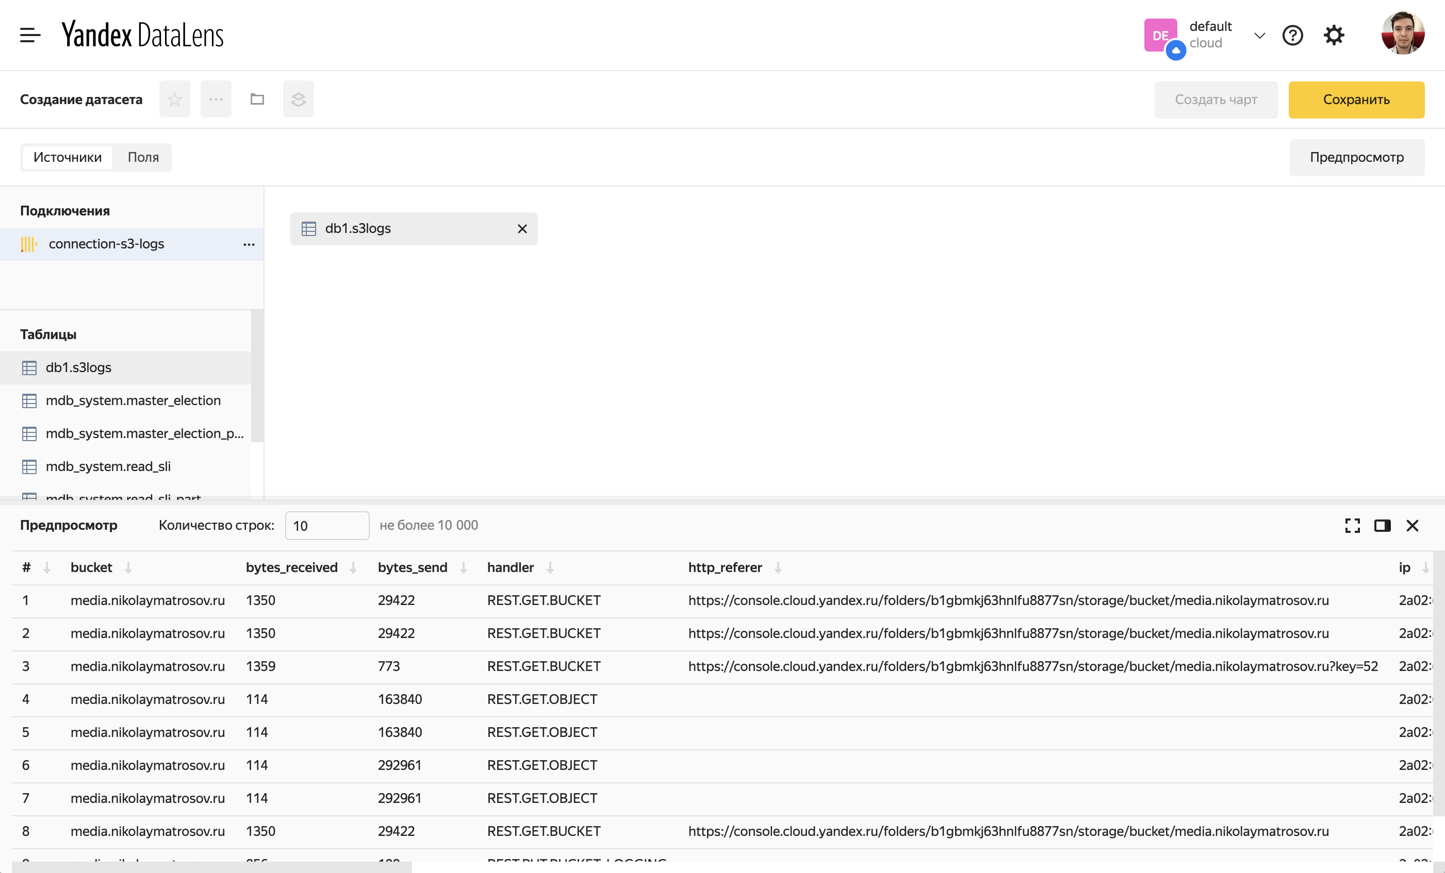
Task: Click row number 7 cell
Action: coord(26,798)
